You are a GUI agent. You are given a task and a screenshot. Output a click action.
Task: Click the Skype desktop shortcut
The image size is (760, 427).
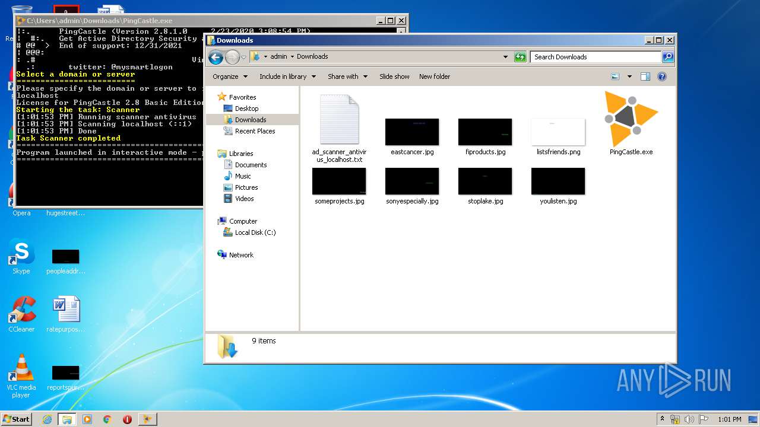(21, 257)
